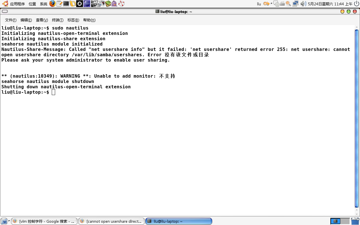Open the magnifier search tray icon
This screenshot has height=225, width=360.
click(x=288, y=4)
